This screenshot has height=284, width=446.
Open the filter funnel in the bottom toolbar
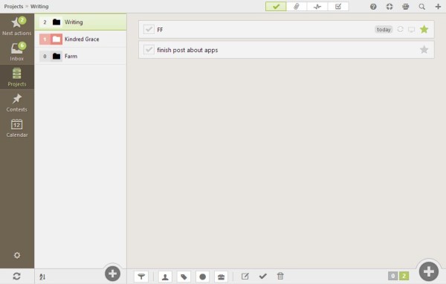[x=141, y=277]
